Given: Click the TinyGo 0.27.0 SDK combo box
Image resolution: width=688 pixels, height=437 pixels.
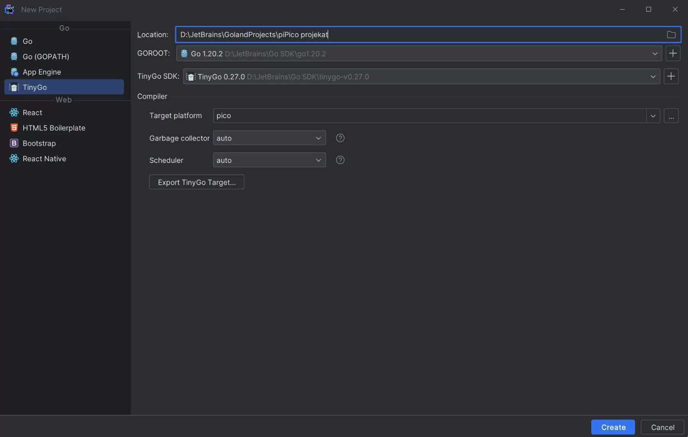Looking at the screenshot, I should [x=421, y=76].
